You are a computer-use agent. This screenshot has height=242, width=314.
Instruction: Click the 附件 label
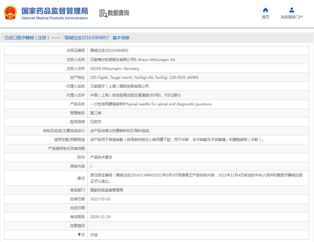pos(81,157)
